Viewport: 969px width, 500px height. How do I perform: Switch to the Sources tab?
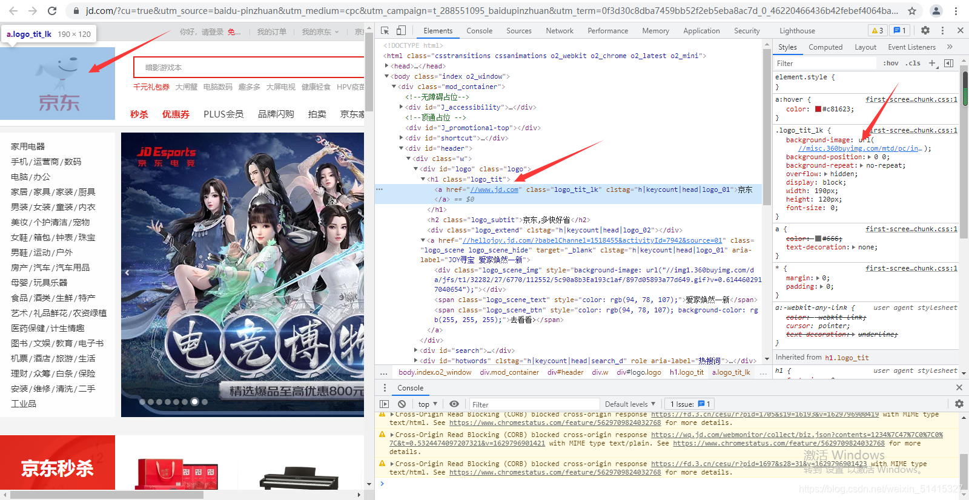(519, 31)
